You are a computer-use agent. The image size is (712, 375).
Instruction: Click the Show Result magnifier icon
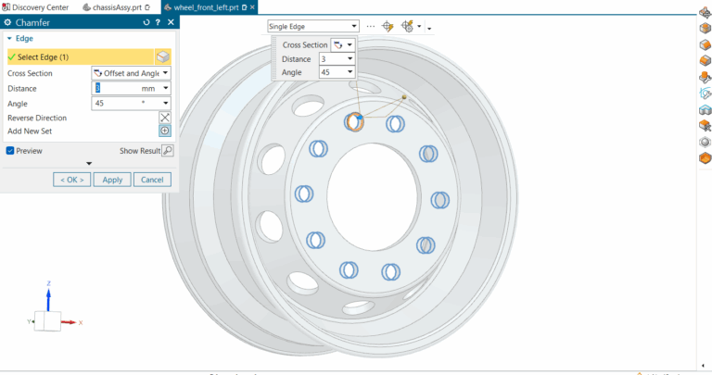[x=168, y=150]
